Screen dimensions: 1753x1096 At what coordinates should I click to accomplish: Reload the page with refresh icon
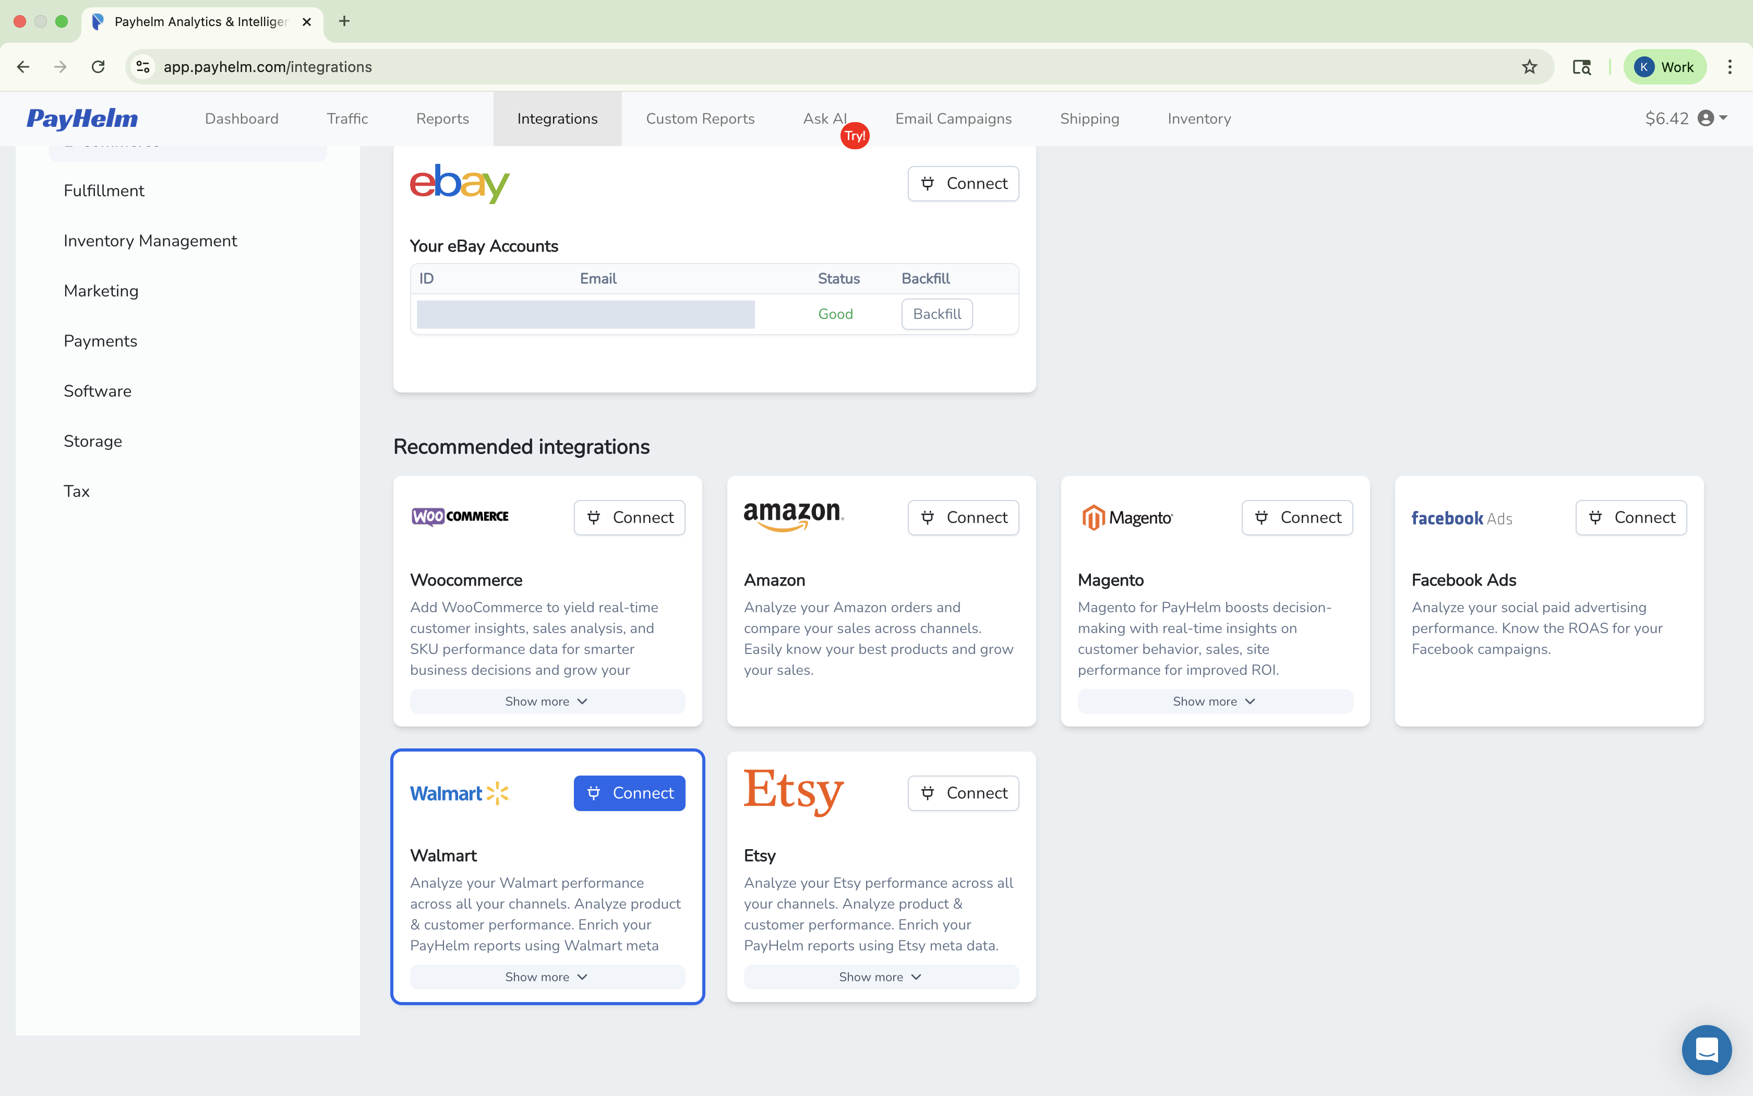(98, 67)
